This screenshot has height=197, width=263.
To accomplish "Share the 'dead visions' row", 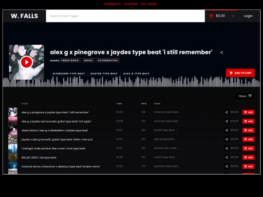I will (x=226, y=130).
